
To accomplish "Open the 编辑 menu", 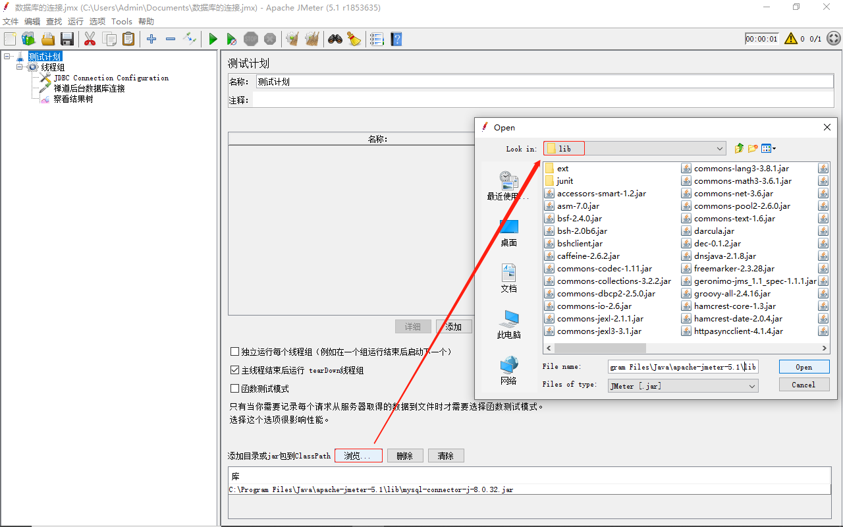I will [x=32, y=21].
